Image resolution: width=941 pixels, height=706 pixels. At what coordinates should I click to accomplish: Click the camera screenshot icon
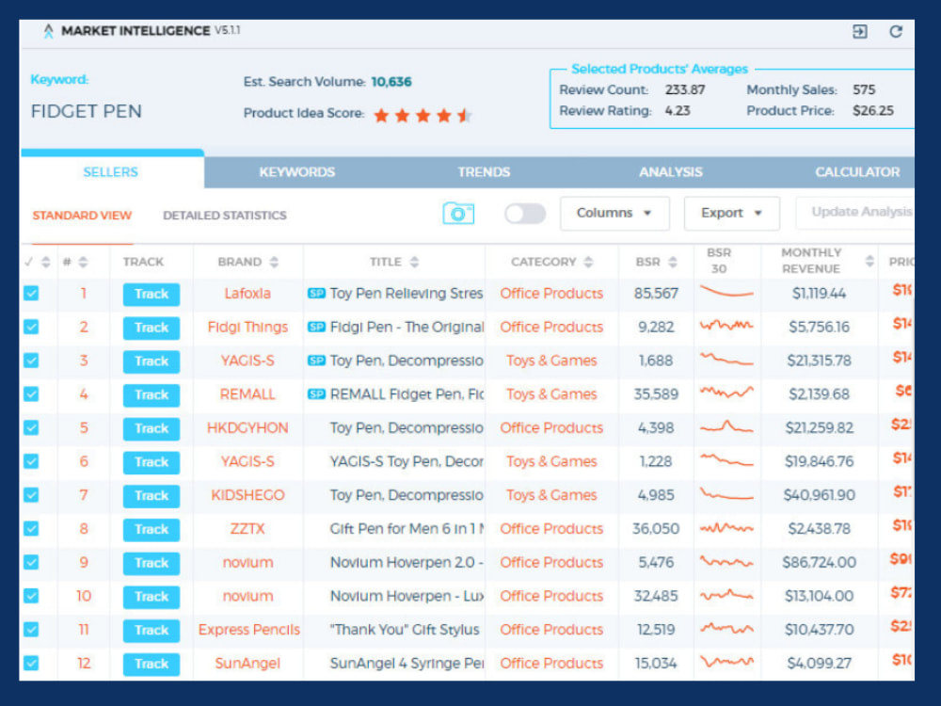(x=458, y=213)
